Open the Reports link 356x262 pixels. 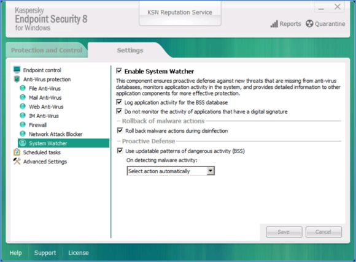coord(290,24)
